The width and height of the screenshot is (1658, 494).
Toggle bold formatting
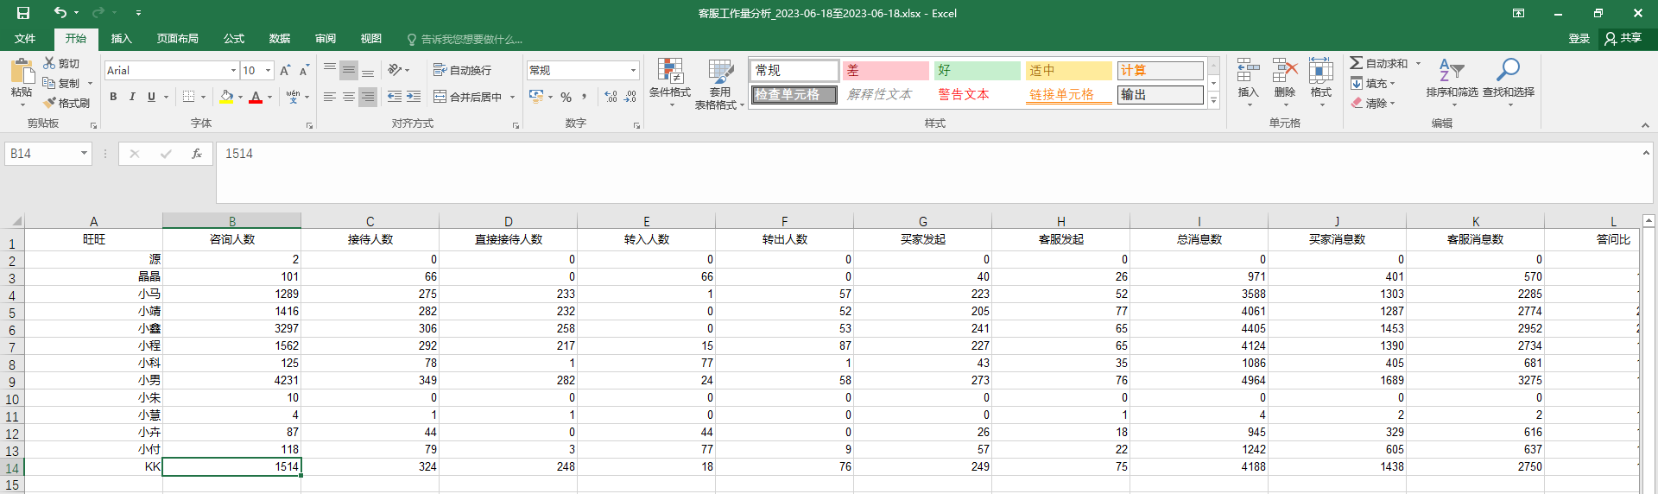113,97
